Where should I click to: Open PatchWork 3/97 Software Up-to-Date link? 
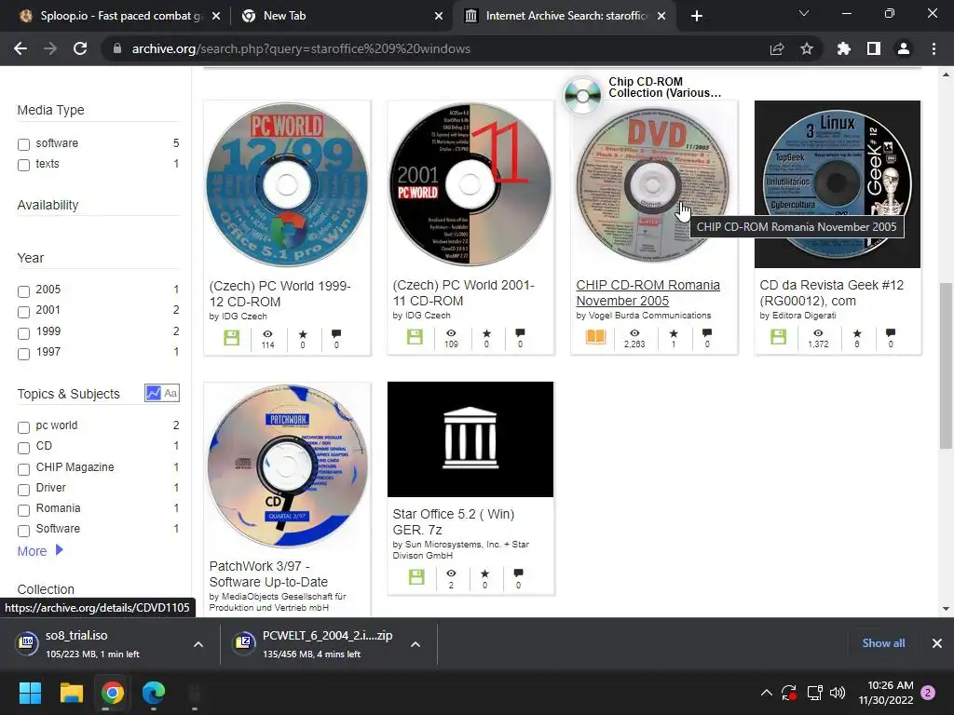[x=268, y=573]
